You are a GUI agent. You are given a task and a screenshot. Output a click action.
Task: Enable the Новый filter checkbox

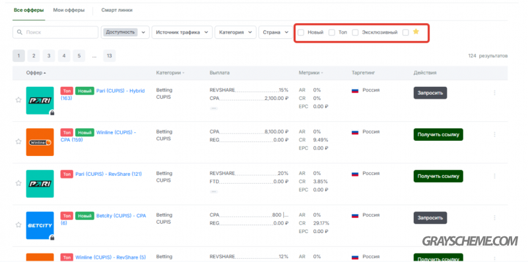pos(301,32)
